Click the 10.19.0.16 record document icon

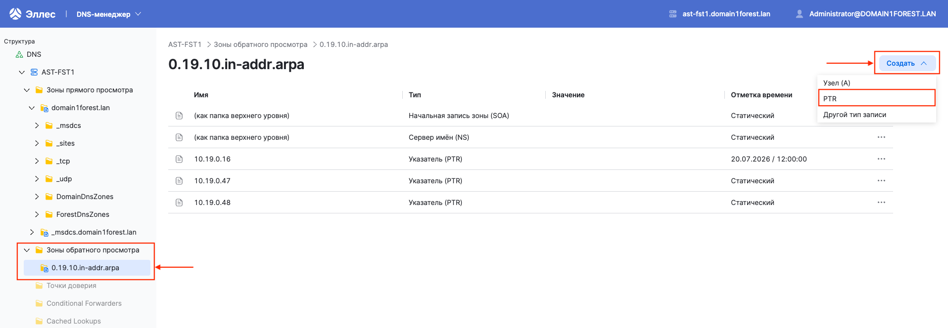(179, 159)
